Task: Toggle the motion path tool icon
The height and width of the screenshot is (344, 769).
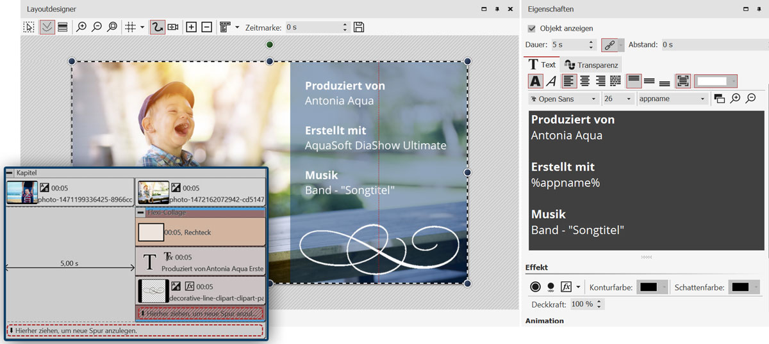Action: (x=157, y=27)
